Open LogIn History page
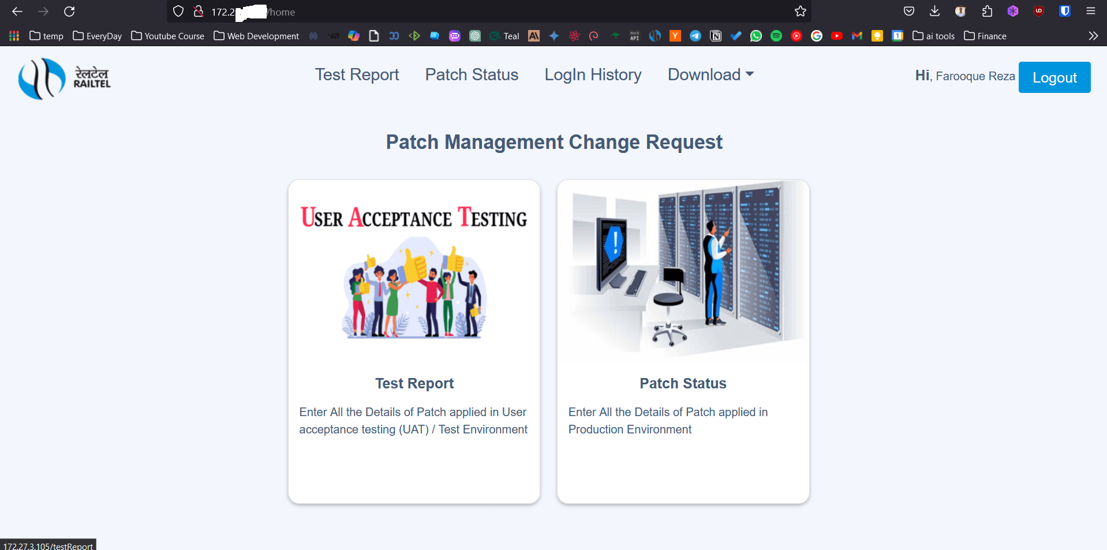Screen dimensions: 1107x550 pos(593,75)
